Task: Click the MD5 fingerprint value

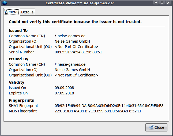Action: (98, 111)
